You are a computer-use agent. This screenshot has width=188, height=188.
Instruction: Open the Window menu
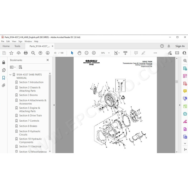tap(28, 41)
